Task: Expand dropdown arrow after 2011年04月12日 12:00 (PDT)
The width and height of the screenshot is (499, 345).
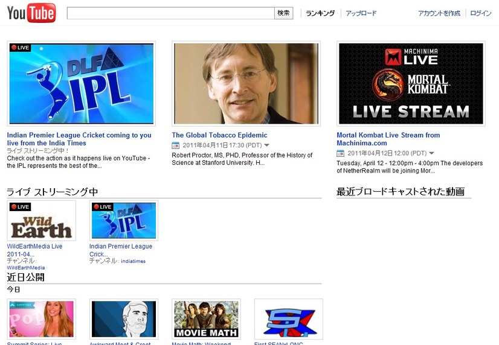Action: 431,153
